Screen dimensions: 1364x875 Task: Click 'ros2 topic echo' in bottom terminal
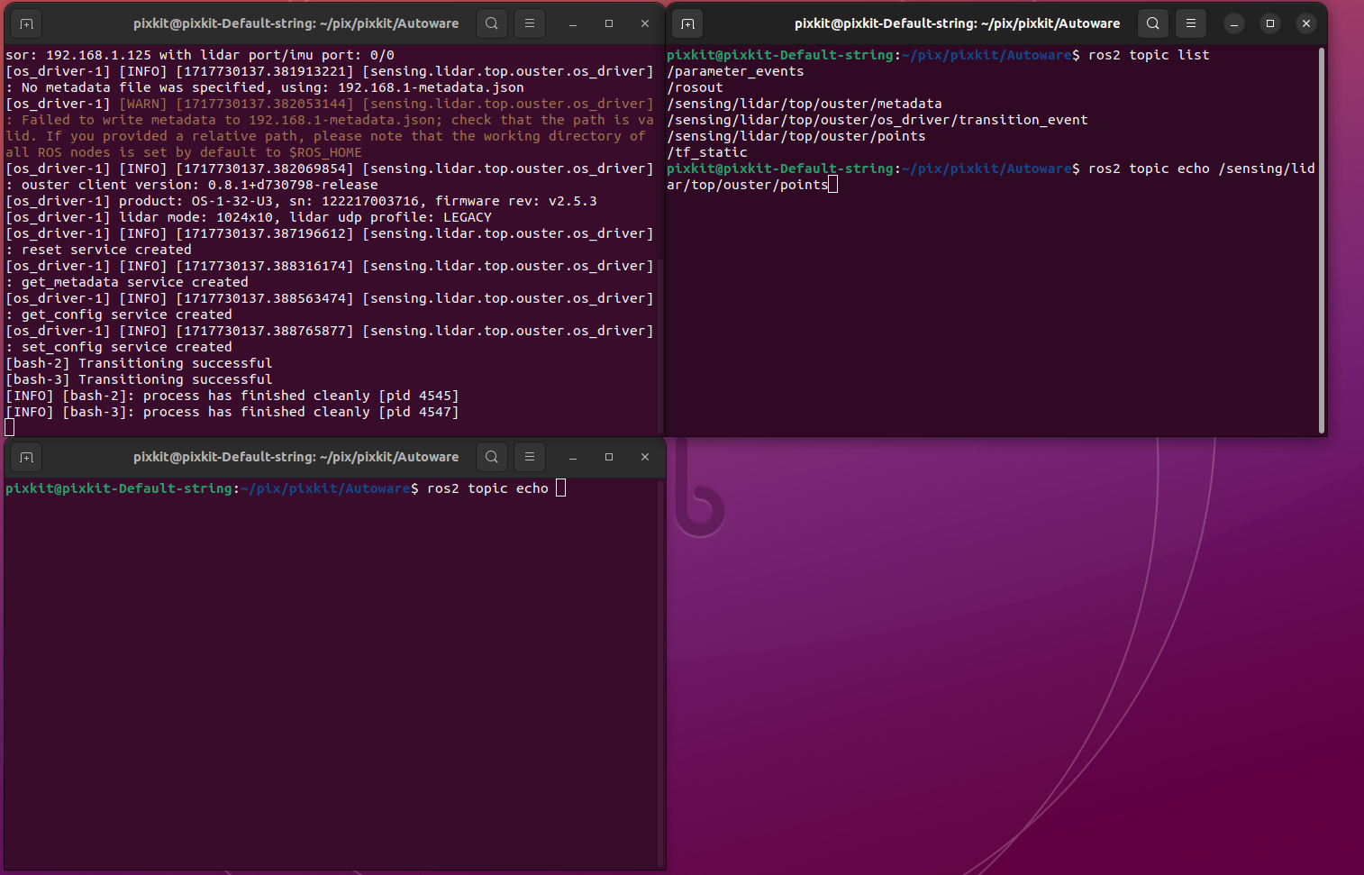point(487,488)
